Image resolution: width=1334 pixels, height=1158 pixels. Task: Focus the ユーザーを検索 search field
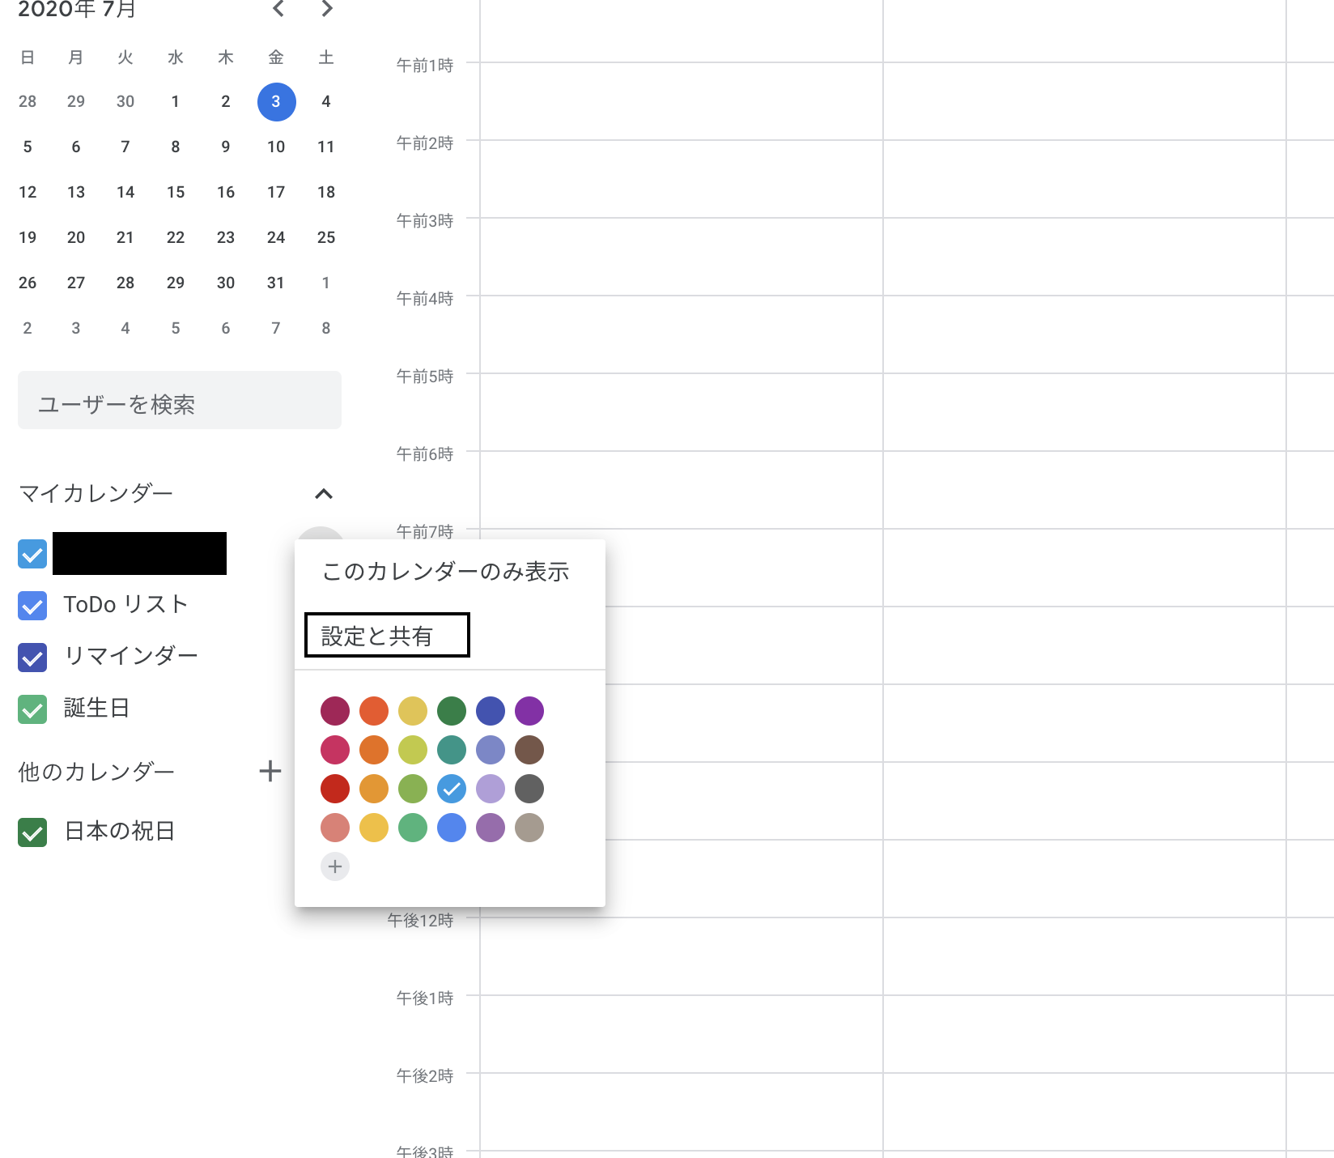tap(180, 401)
